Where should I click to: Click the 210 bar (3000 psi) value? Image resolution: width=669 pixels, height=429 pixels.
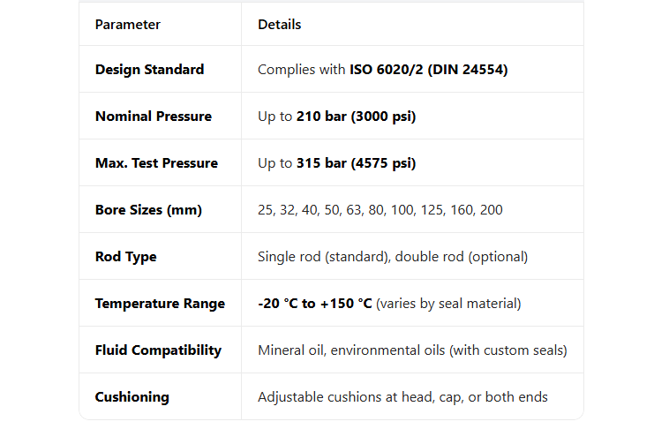356,117
